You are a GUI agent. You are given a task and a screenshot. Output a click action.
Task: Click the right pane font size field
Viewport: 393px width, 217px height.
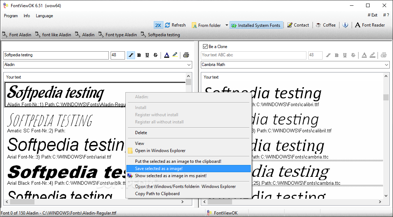pyautogui.click(x=315, y=55)
